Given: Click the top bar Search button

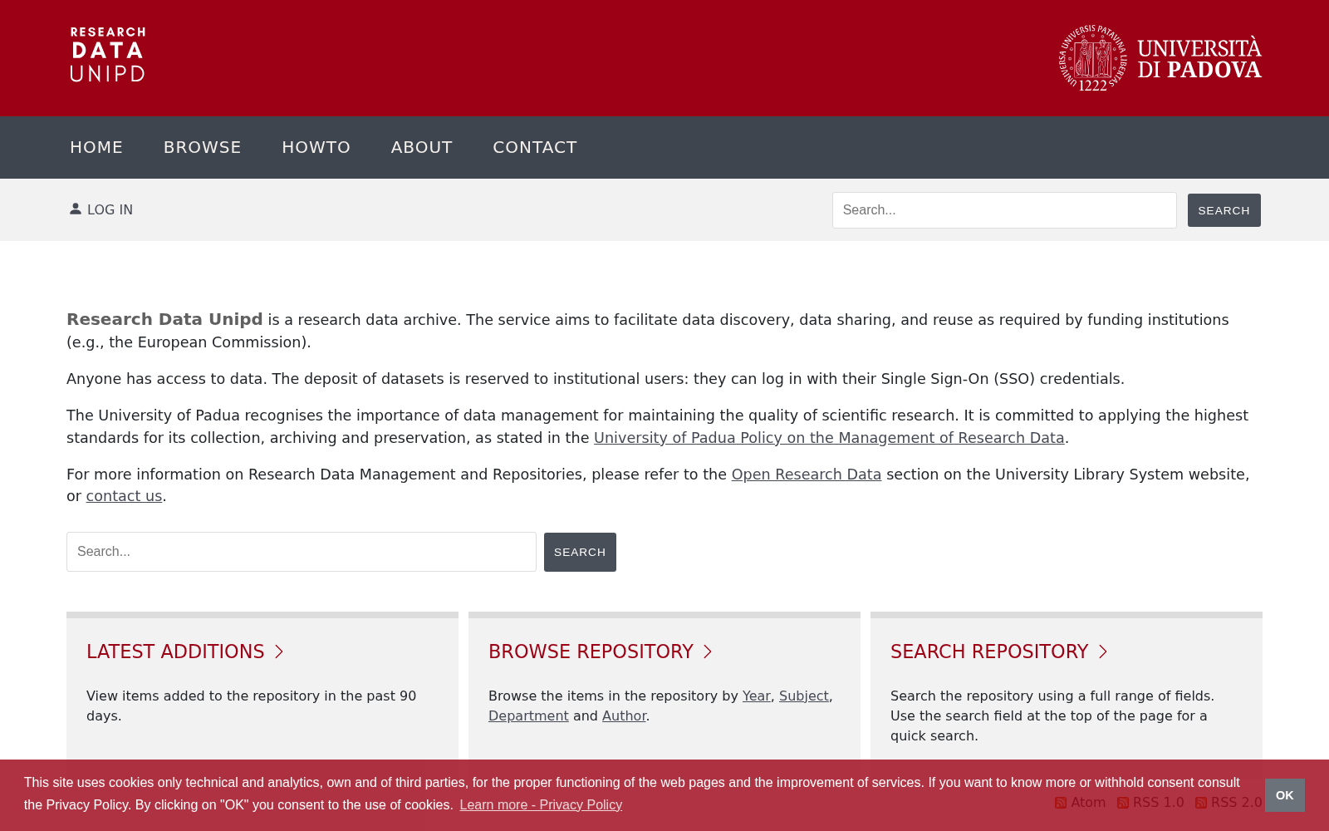Looking at the screenshot, I should click(1224, 210).
